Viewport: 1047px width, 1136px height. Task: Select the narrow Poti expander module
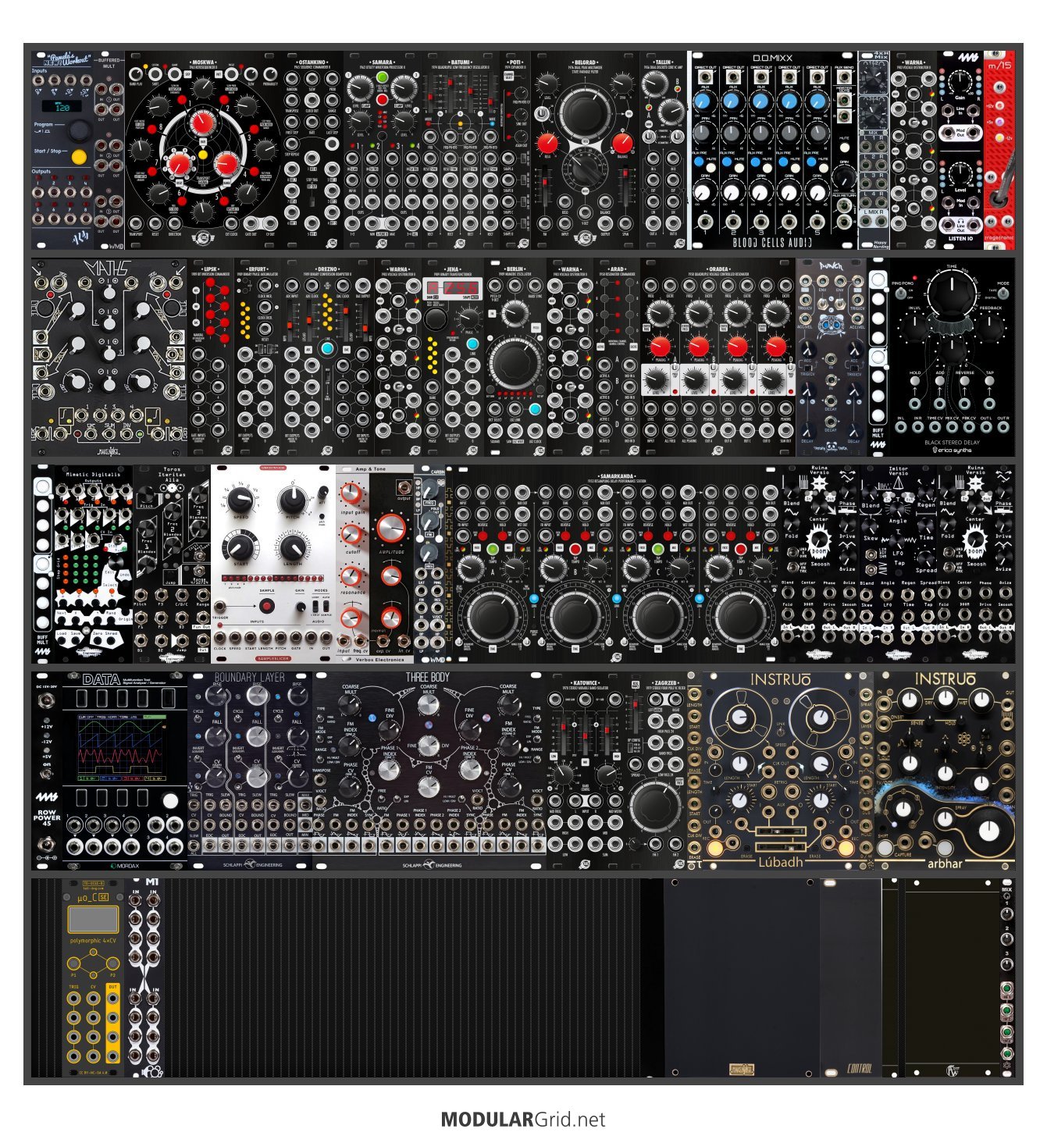pos(515,151)
